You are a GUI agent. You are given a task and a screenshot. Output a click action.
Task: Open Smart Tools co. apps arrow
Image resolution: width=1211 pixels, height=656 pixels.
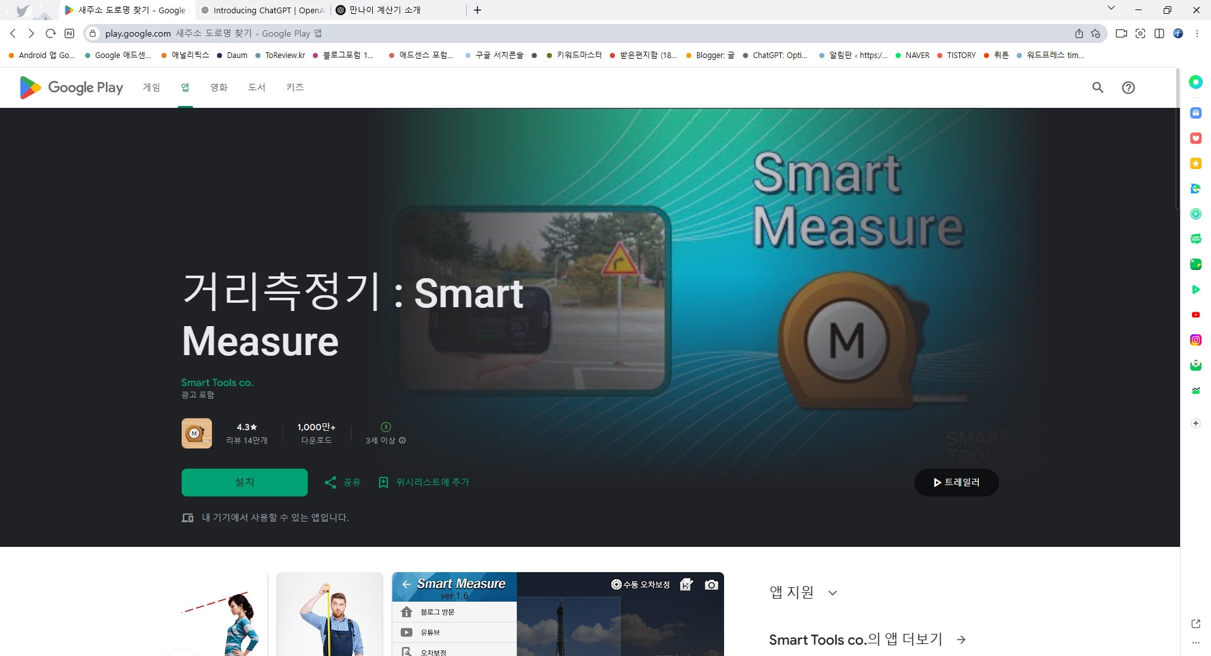[960, 640]
